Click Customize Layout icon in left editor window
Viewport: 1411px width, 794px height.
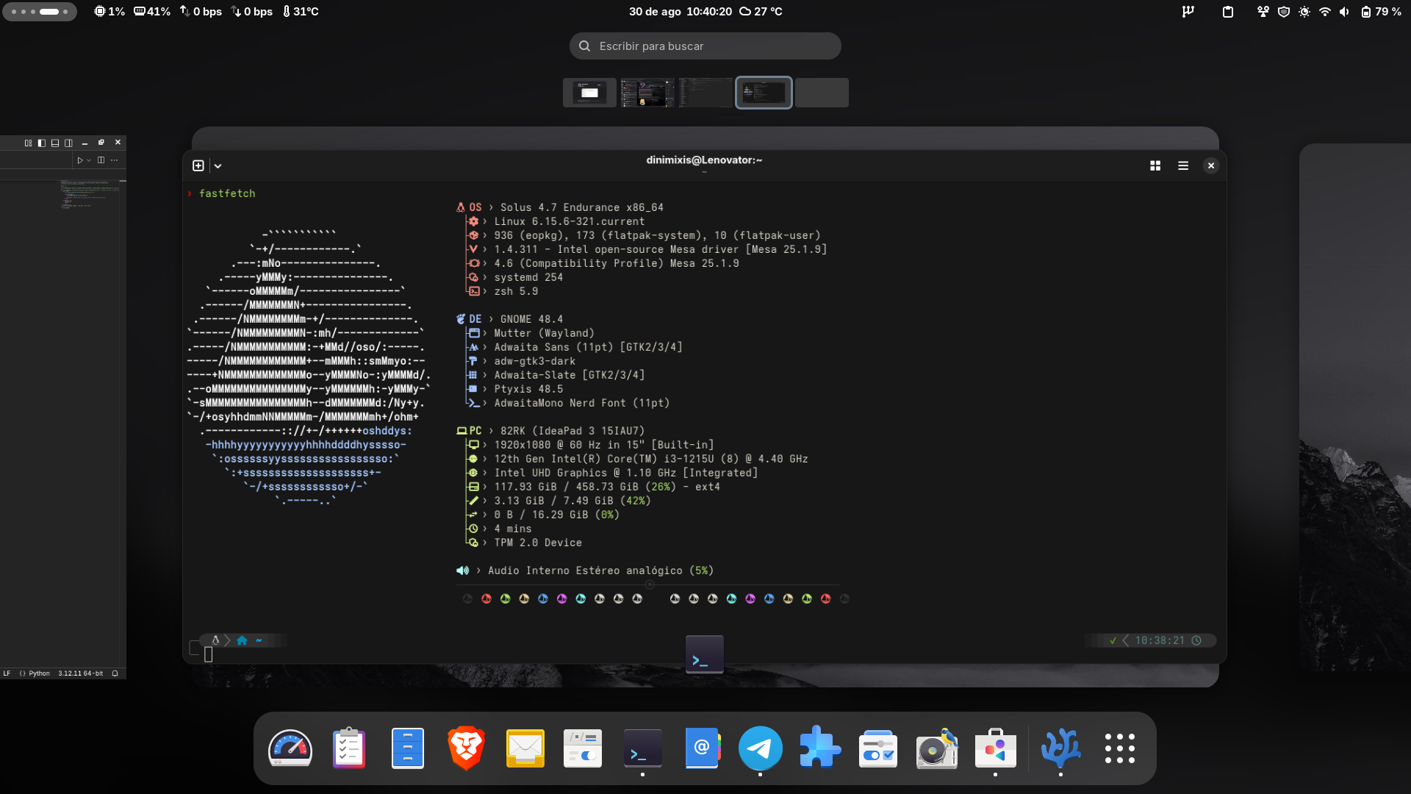pos(28,143)
